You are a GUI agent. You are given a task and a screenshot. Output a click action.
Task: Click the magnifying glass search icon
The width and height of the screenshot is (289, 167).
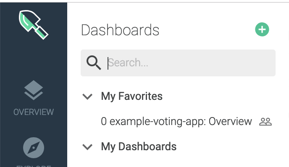pyautogui.click(x=94, y=63)
